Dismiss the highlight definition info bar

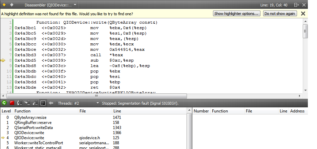(x=303, y=14)
